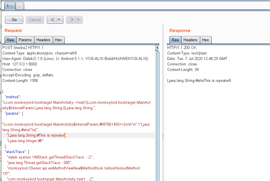Click the "method" JSON key
The height and width of the screenshot is (181, 270).
click(x=12, y=97)
